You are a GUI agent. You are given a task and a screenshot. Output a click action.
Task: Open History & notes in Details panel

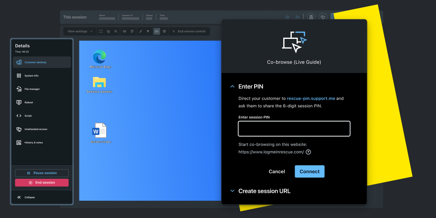[x=42, y=142]
